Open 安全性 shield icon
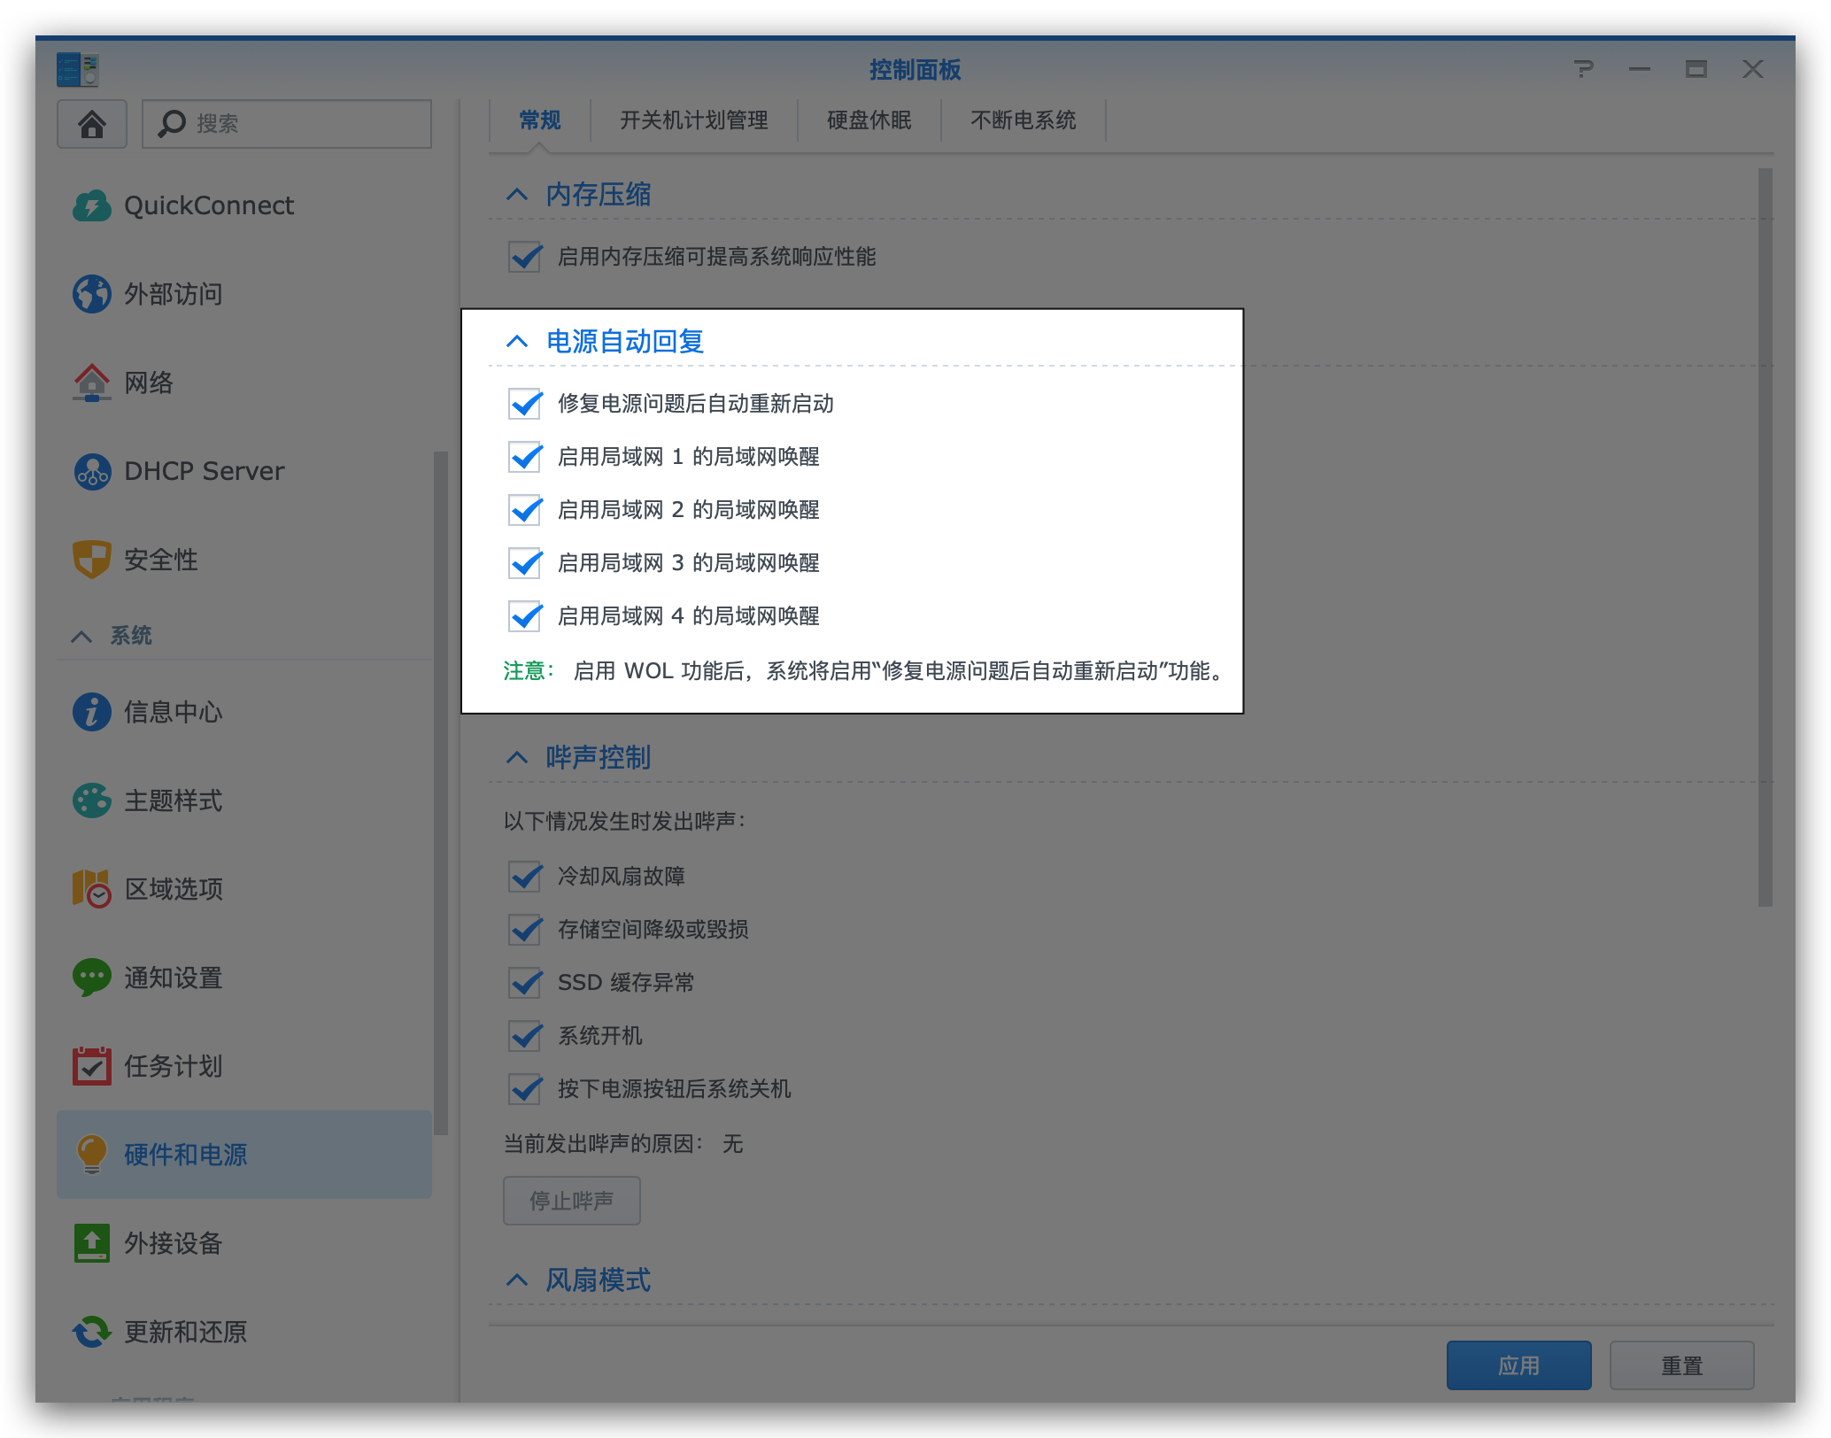 click(x=92, y=560)
